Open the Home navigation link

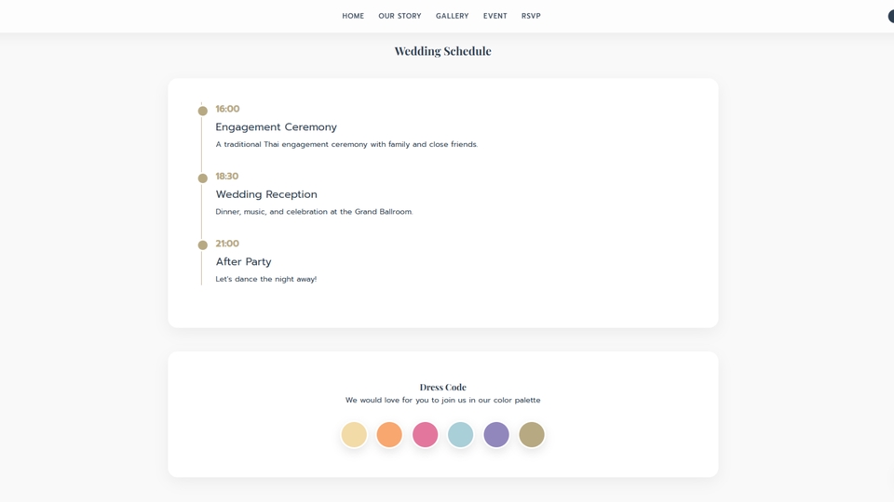tap(353, 16)
